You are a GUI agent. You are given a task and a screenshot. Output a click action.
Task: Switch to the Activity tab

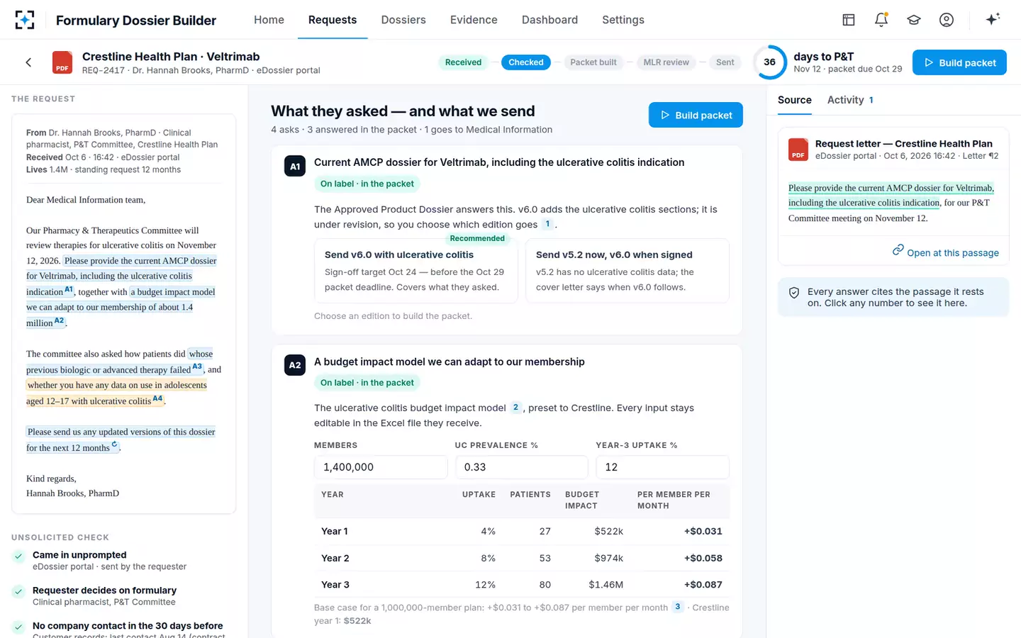coord(850,100)
